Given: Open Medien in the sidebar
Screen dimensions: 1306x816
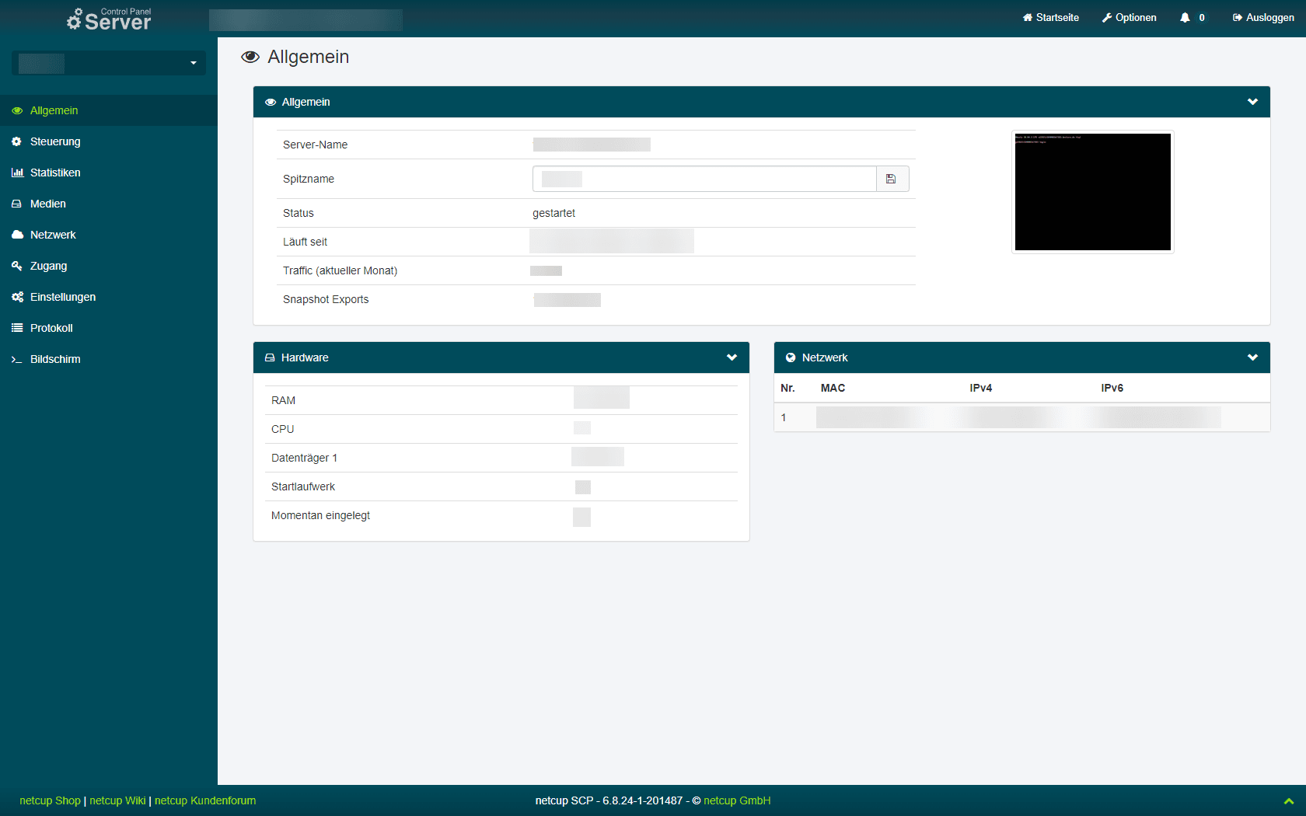Looking at the screenshot, I should pos(48,204).
